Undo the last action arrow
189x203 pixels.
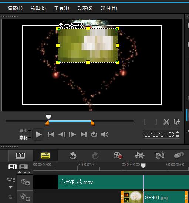pos(73,155)
